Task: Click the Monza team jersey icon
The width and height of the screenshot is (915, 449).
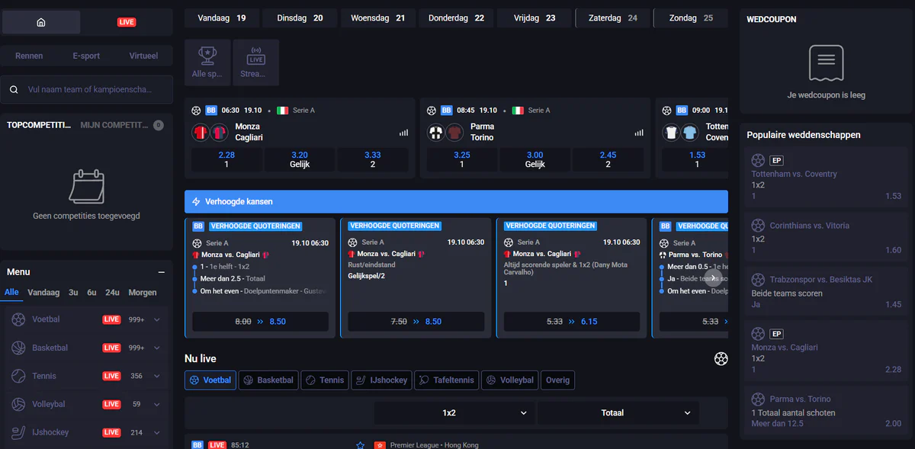Action: point(201,132)
